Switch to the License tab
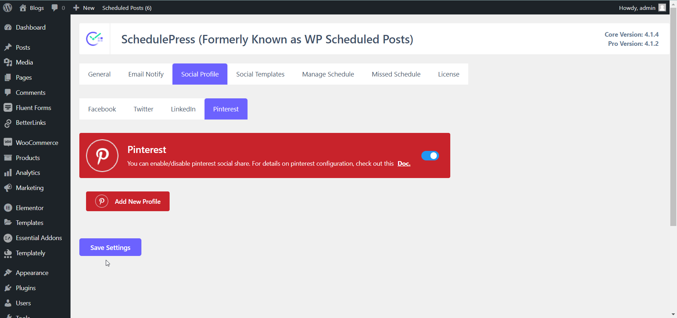Viewport: 677px width, 318px height. tap(449, 74)
